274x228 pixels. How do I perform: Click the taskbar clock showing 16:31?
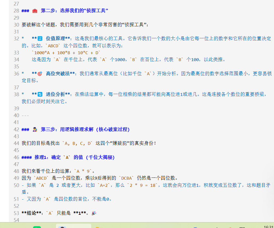click(x=268, y=227)
